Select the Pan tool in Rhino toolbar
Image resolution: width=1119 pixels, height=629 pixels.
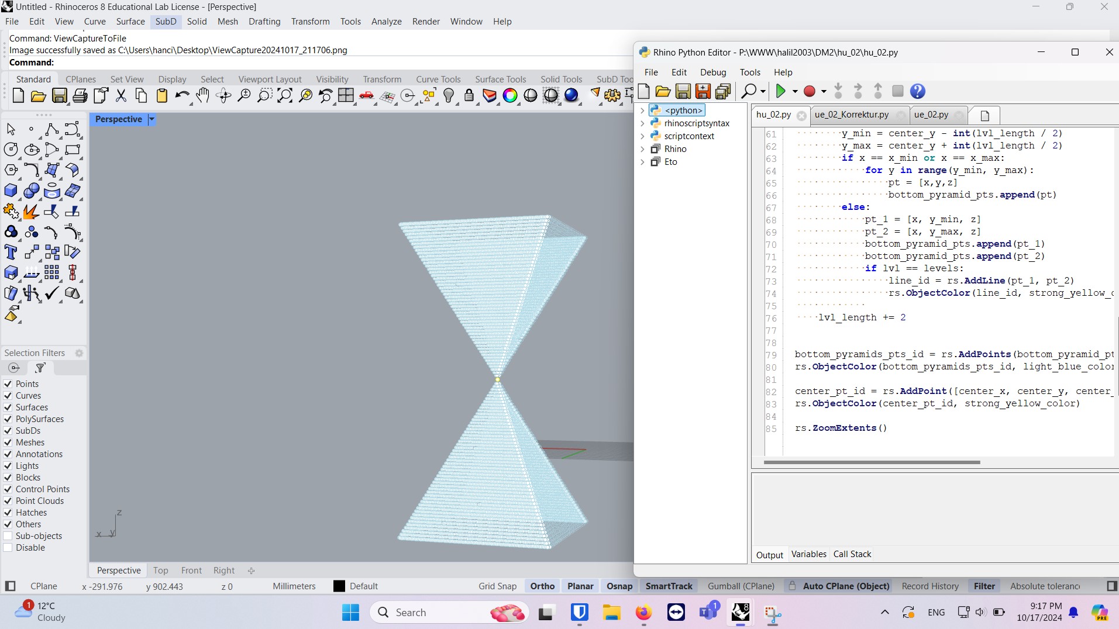tap(202, 95)
